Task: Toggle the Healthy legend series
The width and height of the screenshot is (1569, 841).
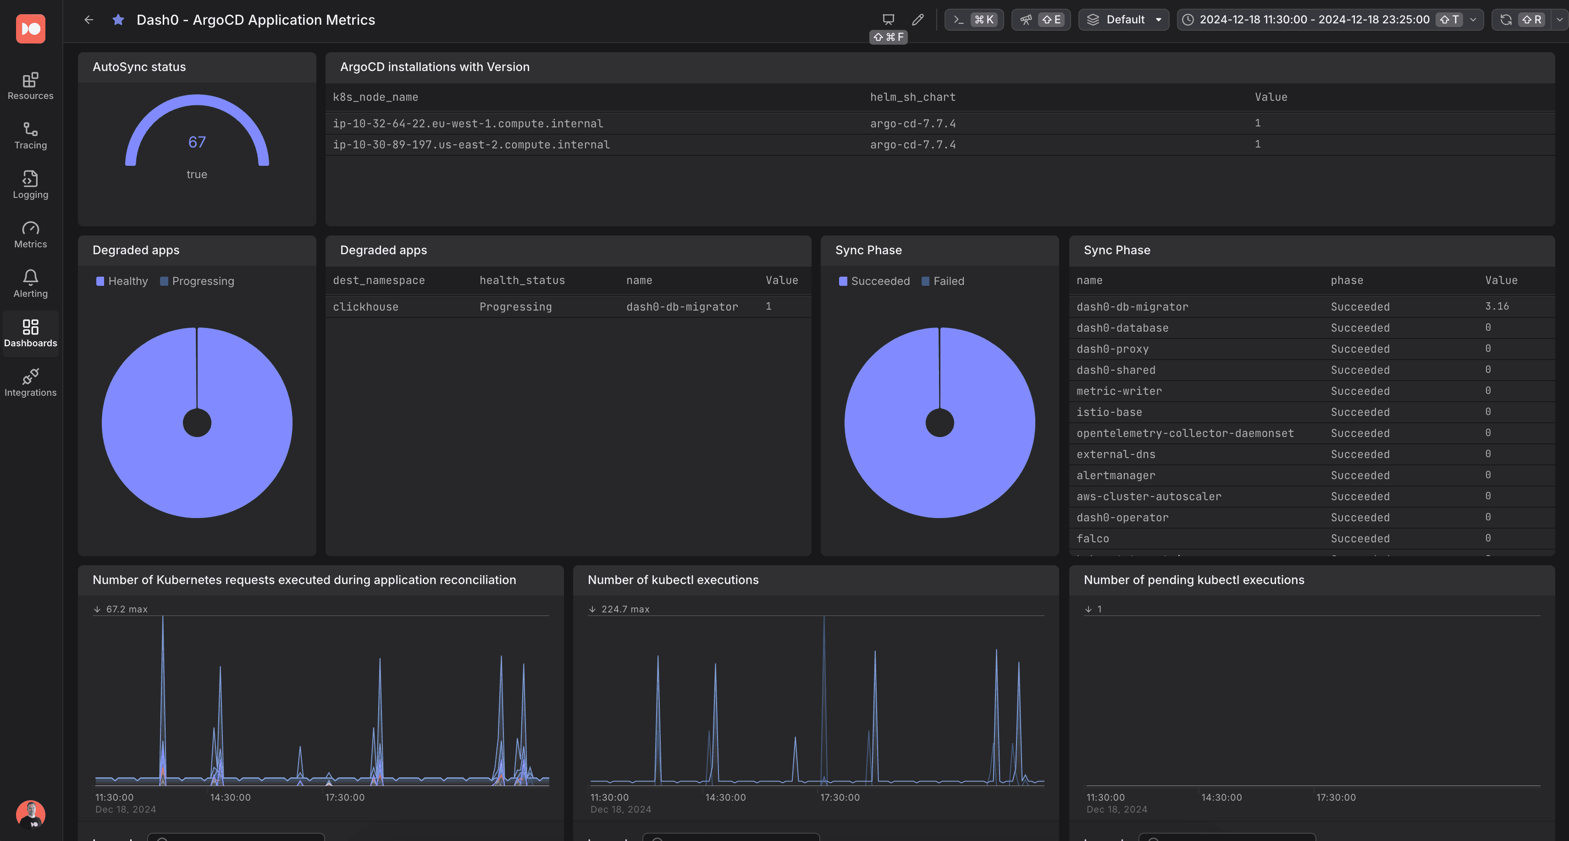Action: tap(122, 280)
